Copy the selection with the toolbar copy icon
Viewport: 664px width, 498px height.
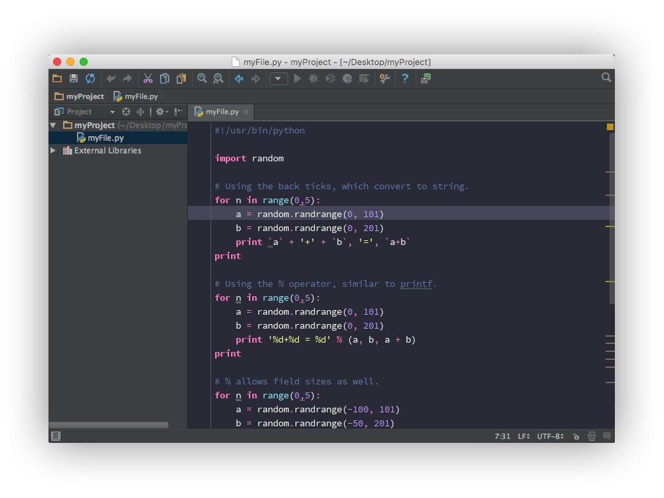164,79
